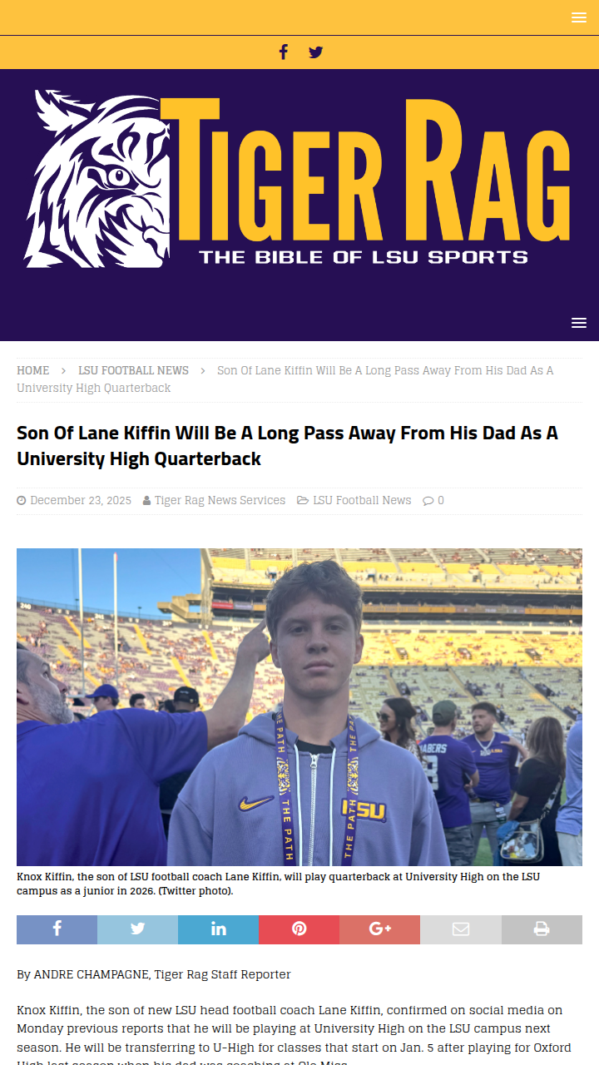The image size is (599, 1065).
Task: Open Tiger Rag's Twitter page icon
Action: [x=316, y=52]
